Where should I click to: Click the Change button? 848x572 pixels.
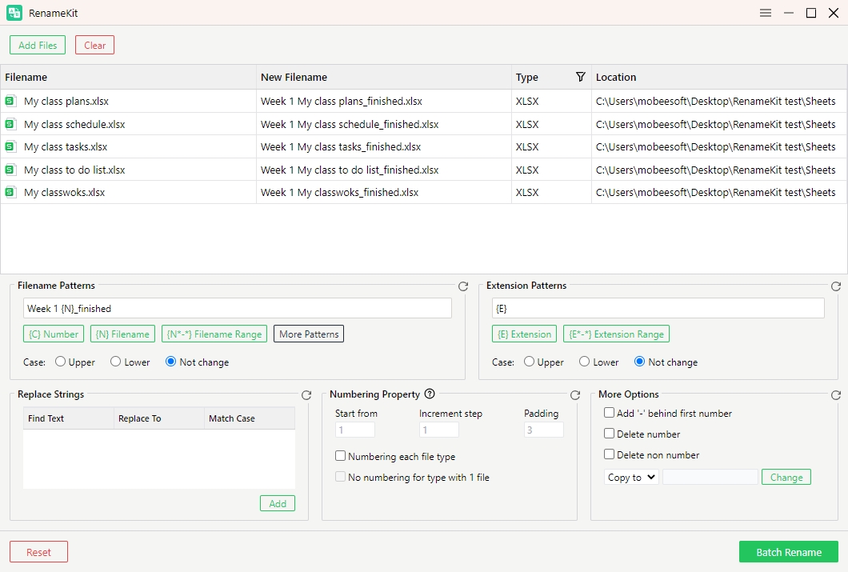click(x=786, y=477)
